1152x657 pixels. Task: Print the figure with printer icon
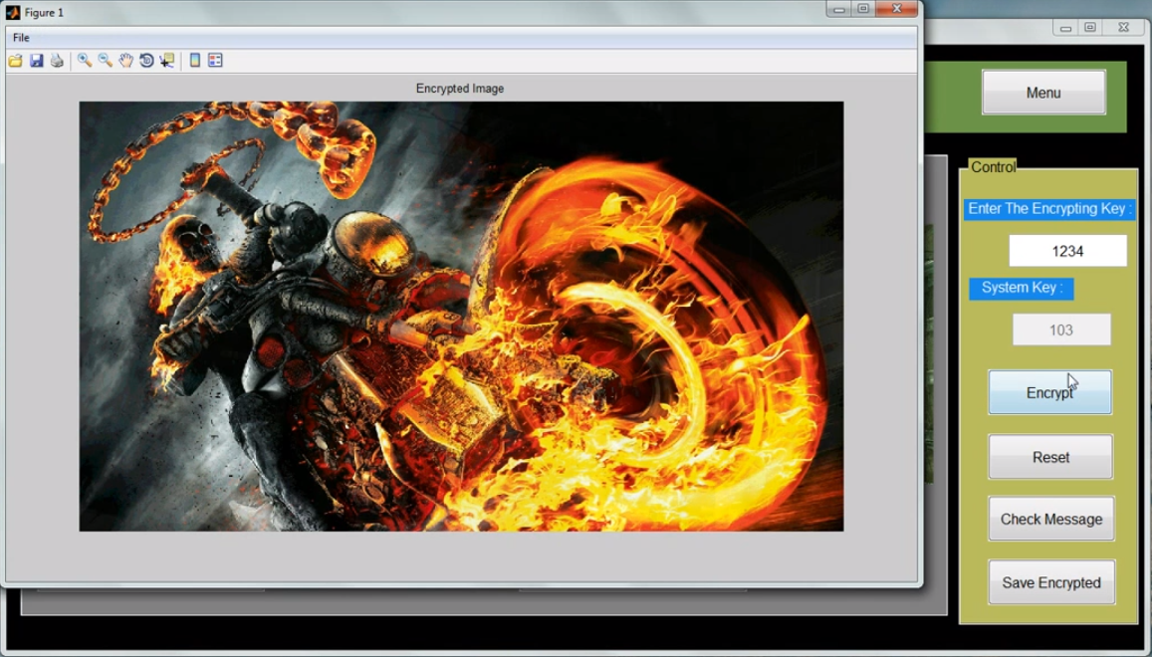[58, 61]
